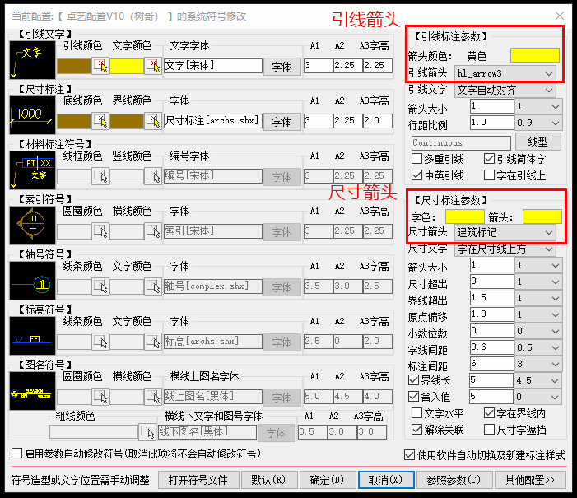Click the yellow 箭头颜色 swatch

coord(535,55)
